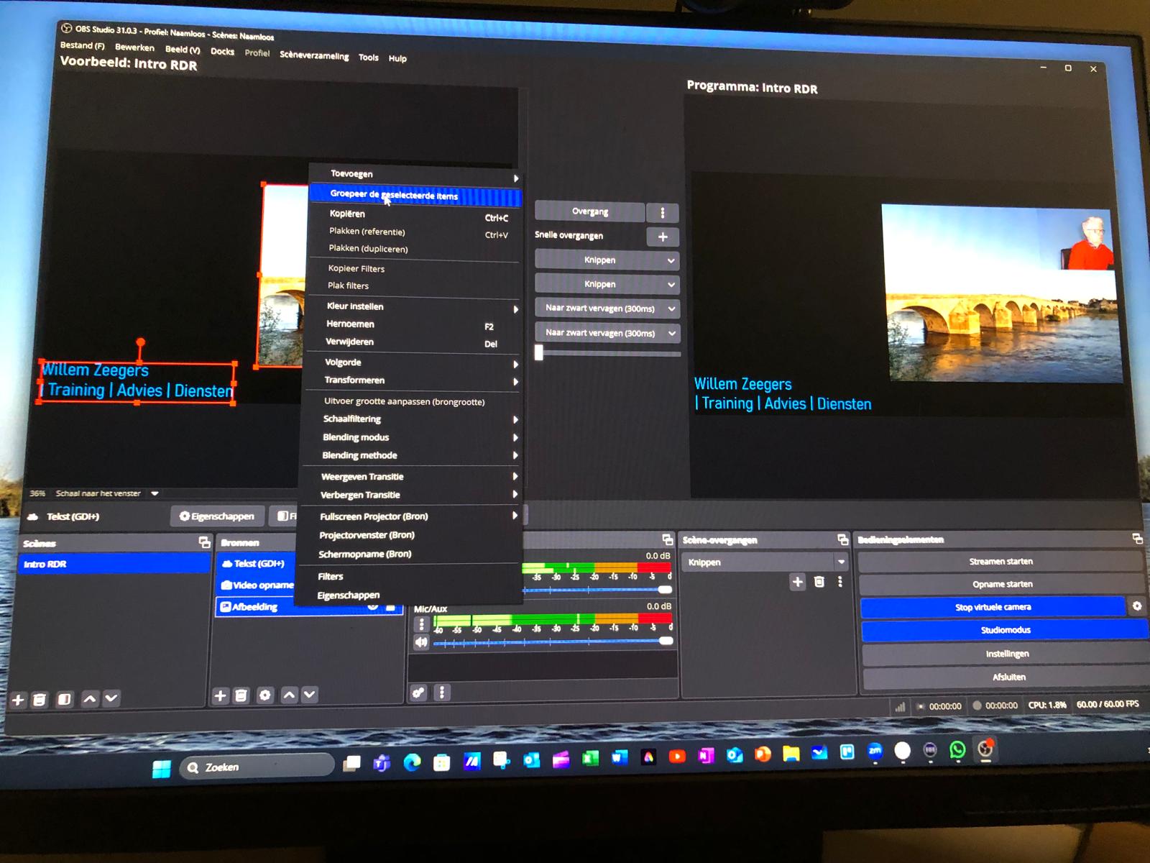Open Mic/Aux options three-dots icon

(422, 624)
